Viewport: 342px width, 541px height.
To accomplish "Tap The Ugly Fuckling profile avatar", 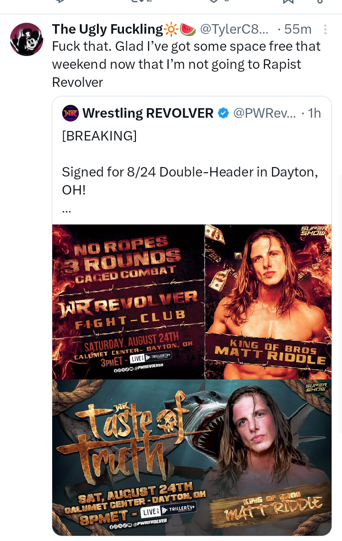I will 27,39.
